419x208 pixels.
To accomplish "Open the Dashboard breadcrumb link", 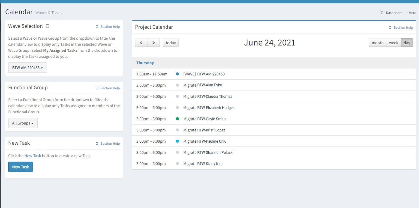I will click(x=394, y=13).
